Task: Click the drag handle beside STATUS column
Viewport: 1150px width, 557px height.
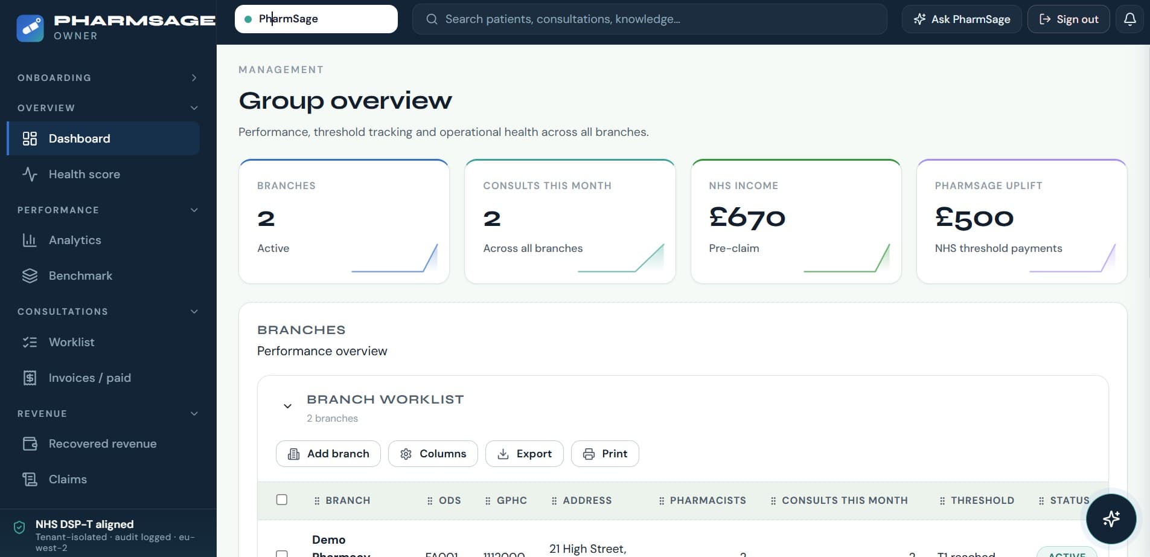Action: tap(1041, 501)
